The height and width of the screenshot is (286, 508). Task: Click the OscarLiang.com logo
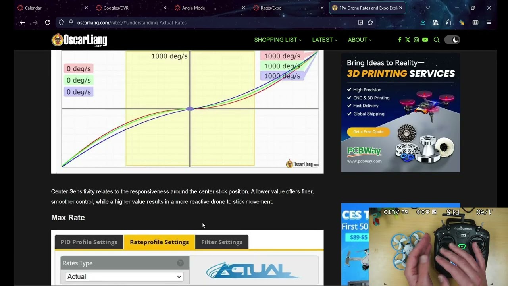(x=79, y=40)
